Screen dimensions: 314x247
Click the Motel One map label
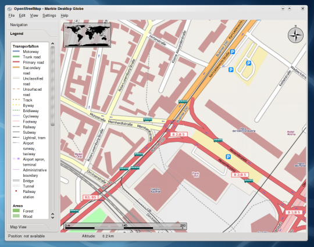pos(78,155)
